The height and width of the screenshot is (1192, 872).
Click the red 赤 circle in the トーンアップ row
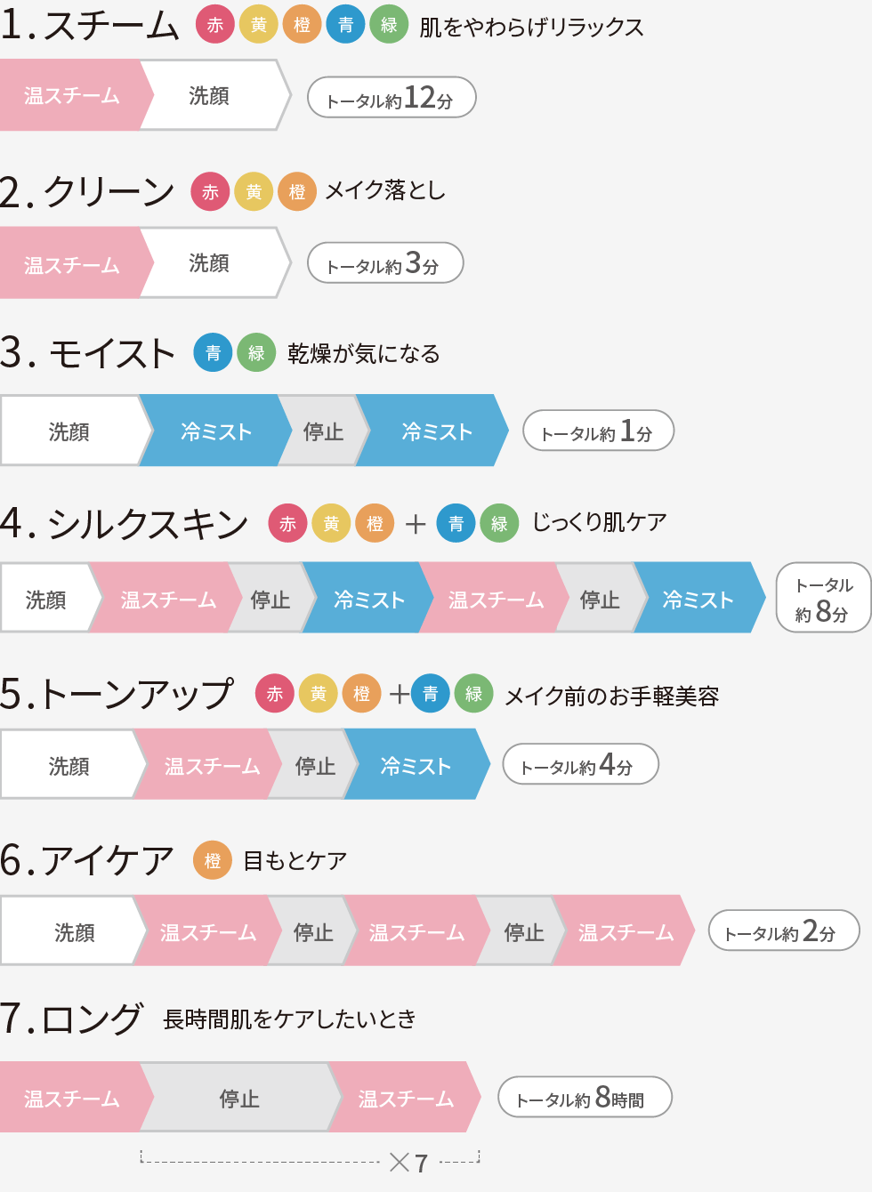pyautogui.click(x=275, y=693)
